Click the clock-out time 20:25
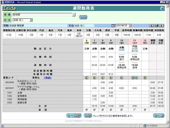This screenshot has width=170, height=128. click(94, 65)
